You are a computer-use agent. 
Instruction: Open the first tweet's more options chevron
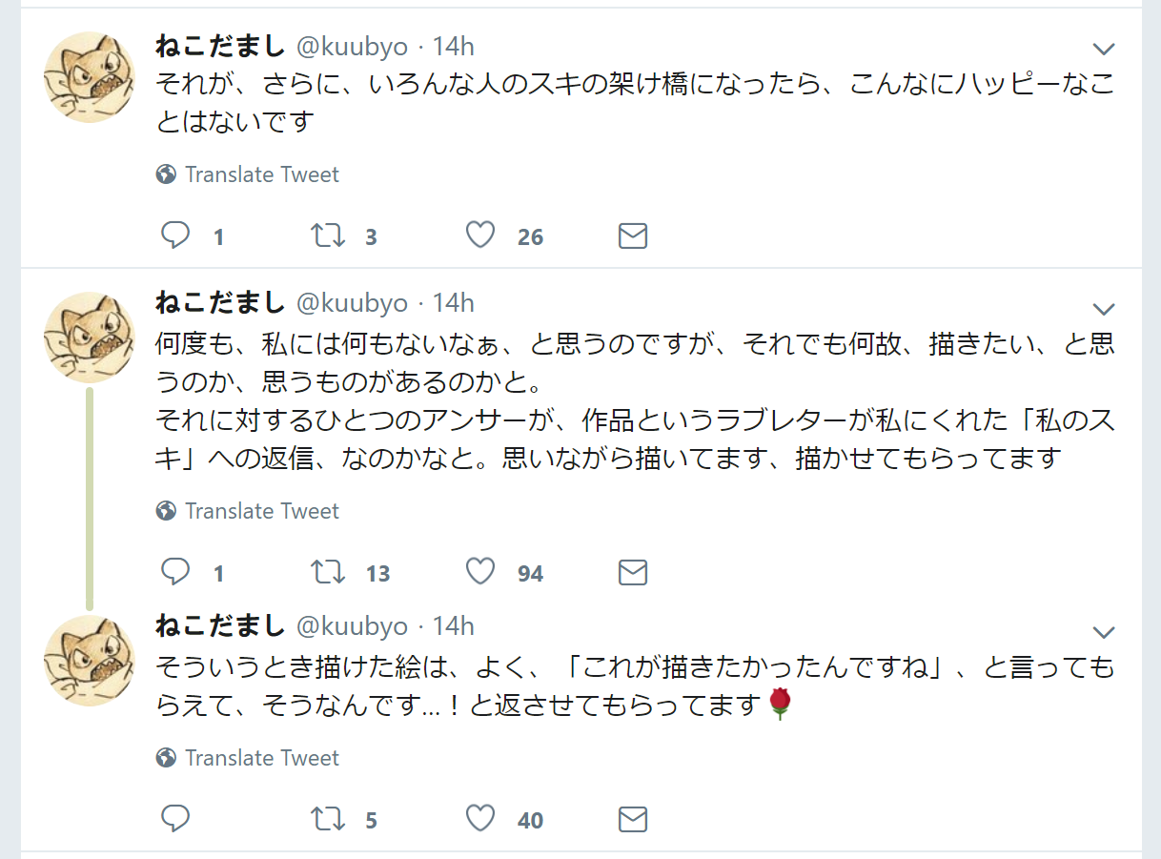click(1103, 50)
